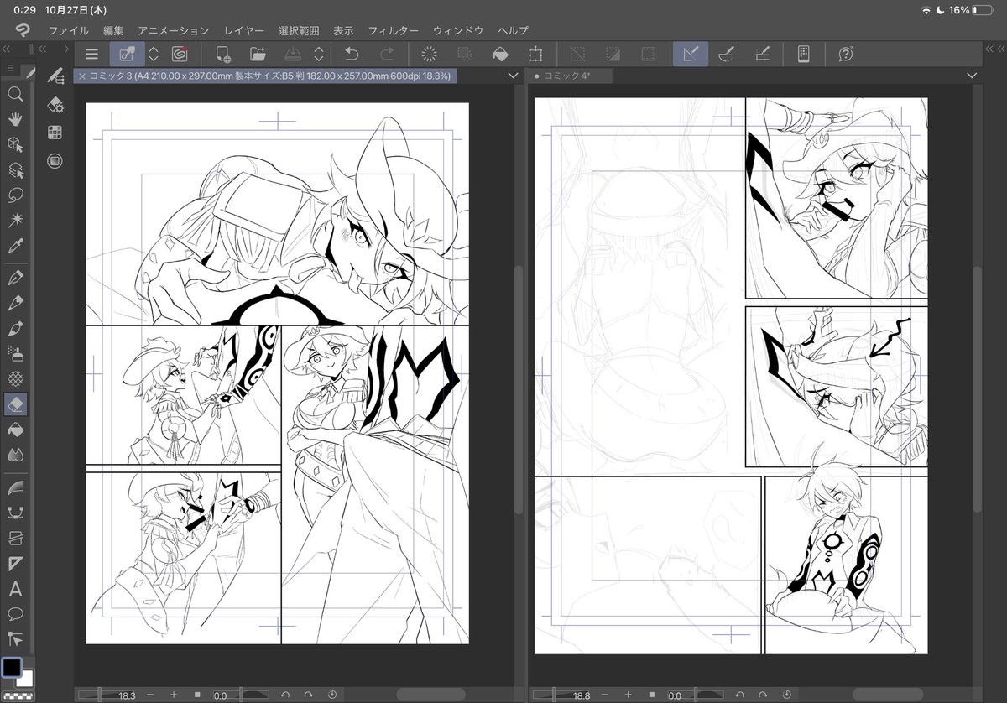
Task: Open a file with folder icon
Action: [x=258, y=54]
